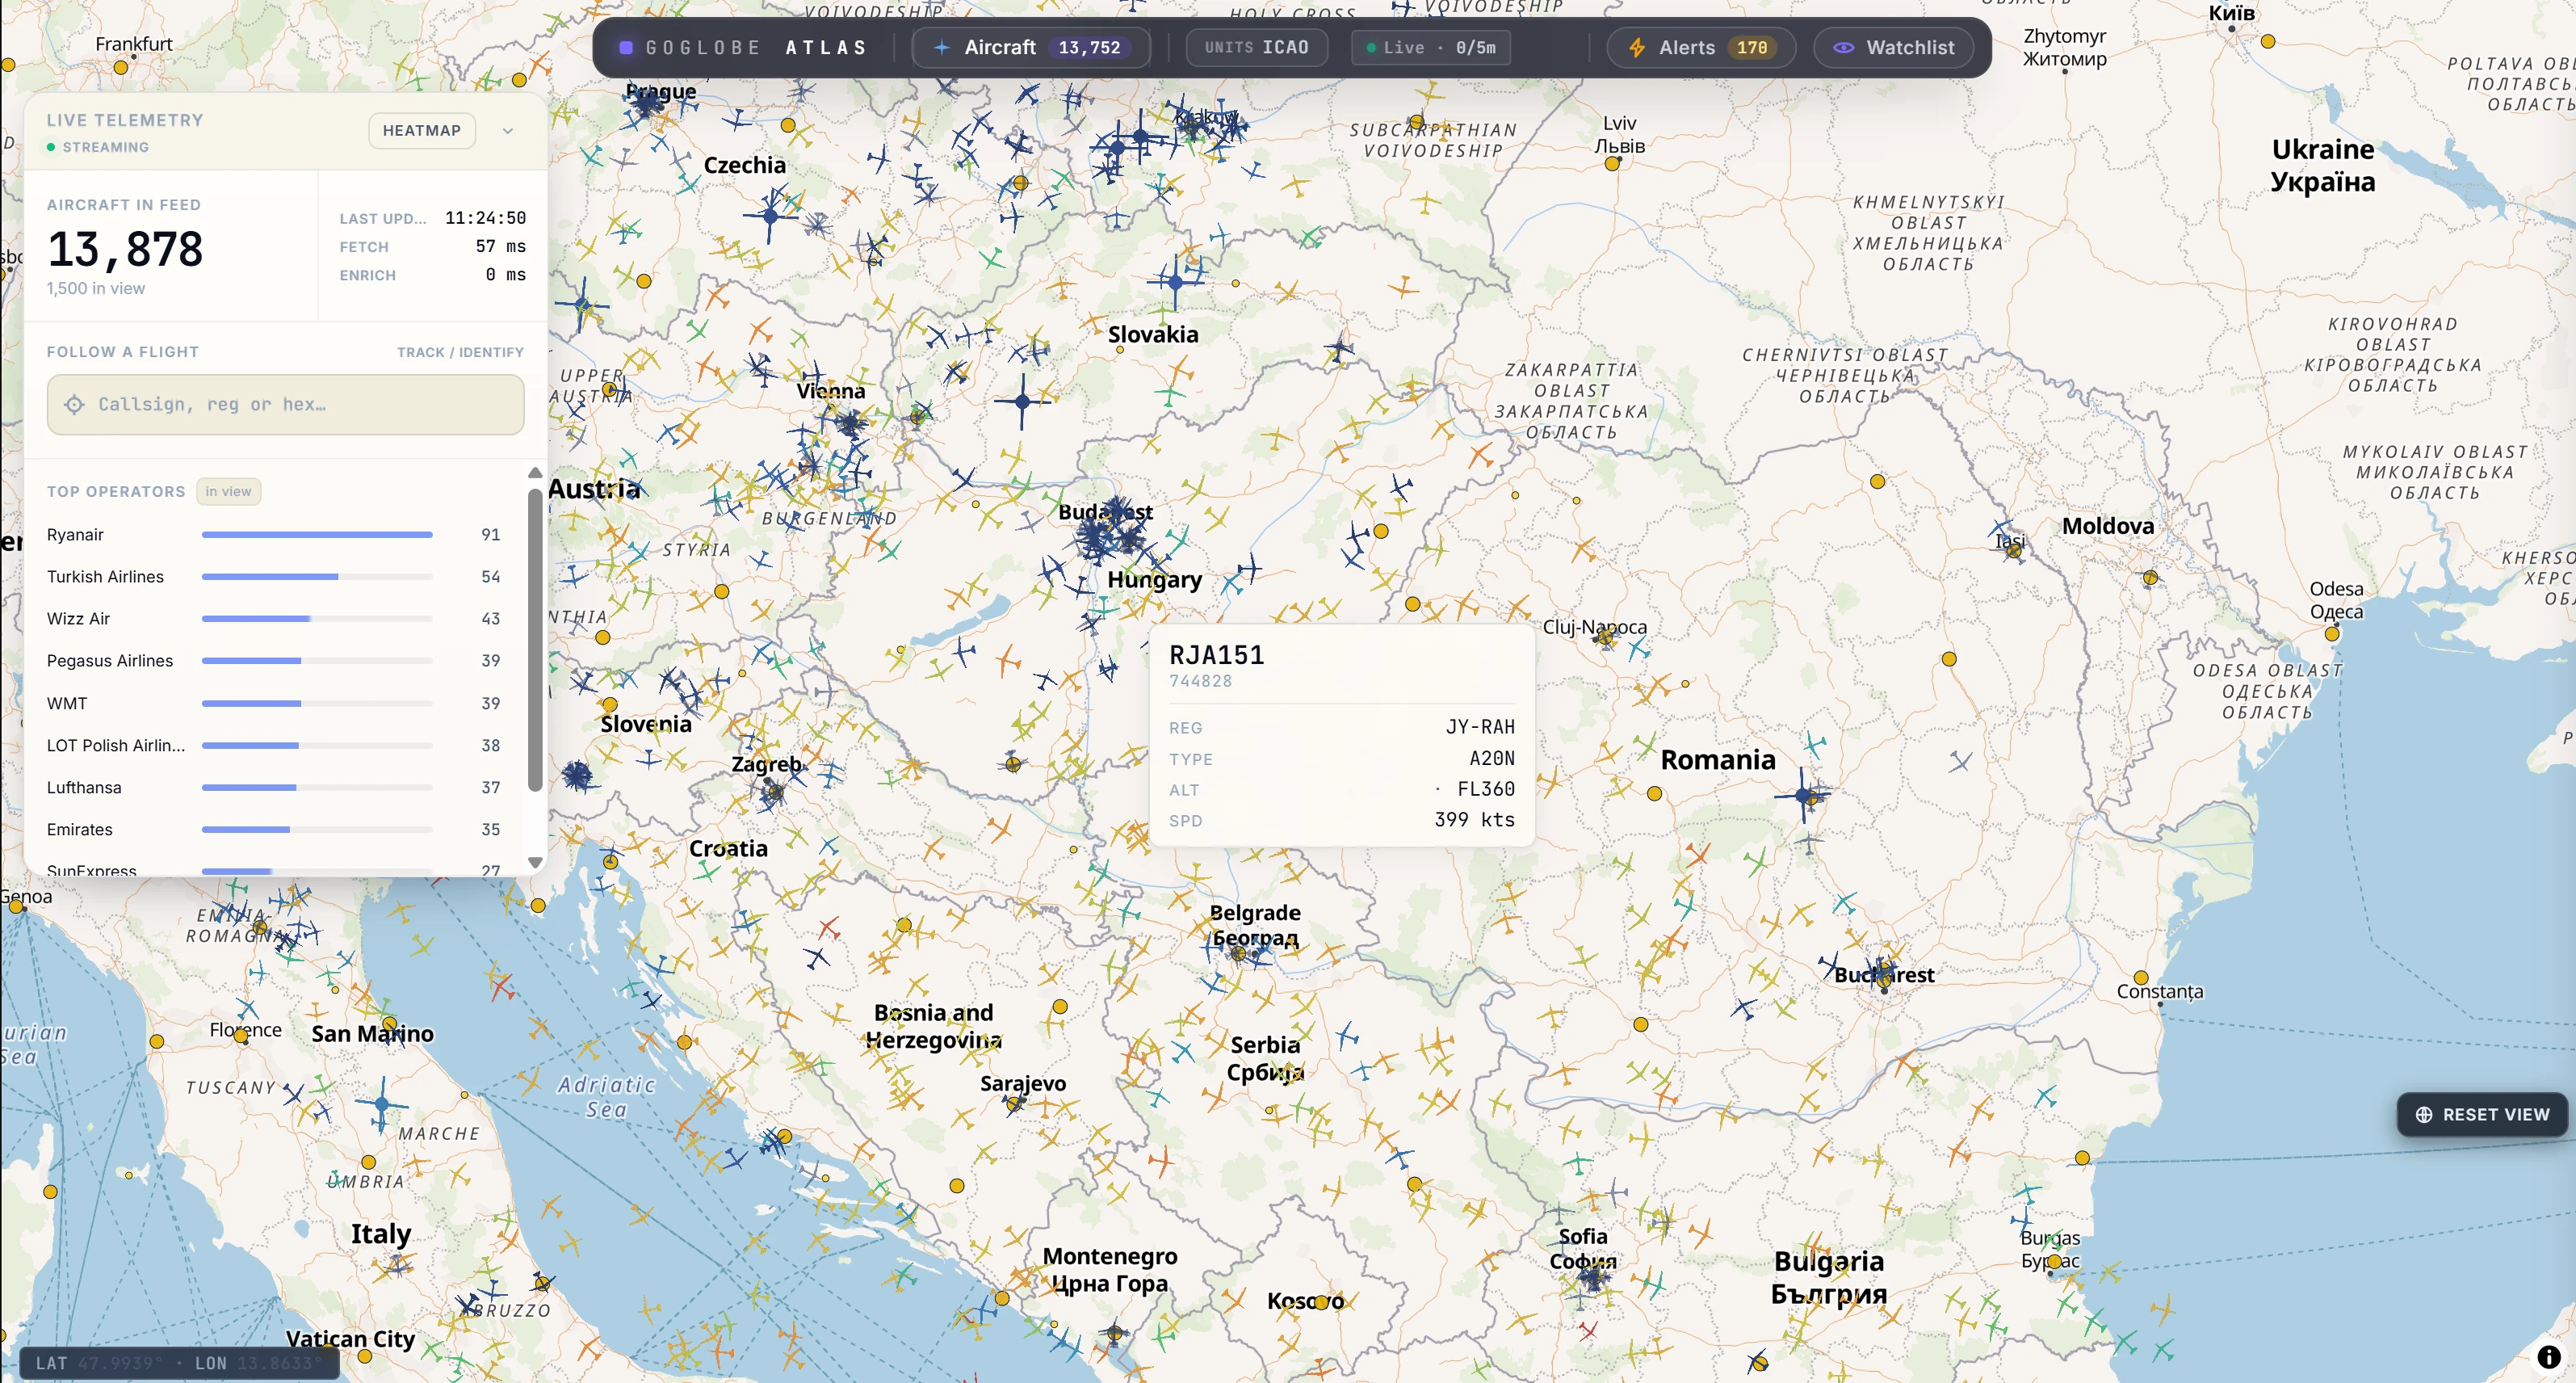
Task: Click the callsign, reg or hex search field
Action: 285,404
